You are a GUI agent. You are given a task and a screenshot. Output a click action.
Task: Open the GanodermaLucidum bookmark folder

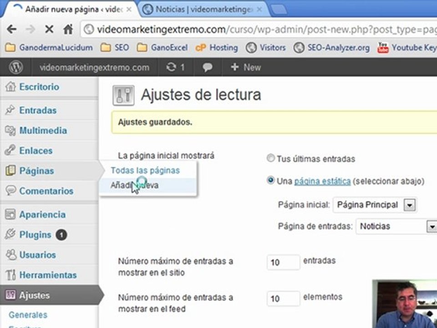click(x=49, y=48)
